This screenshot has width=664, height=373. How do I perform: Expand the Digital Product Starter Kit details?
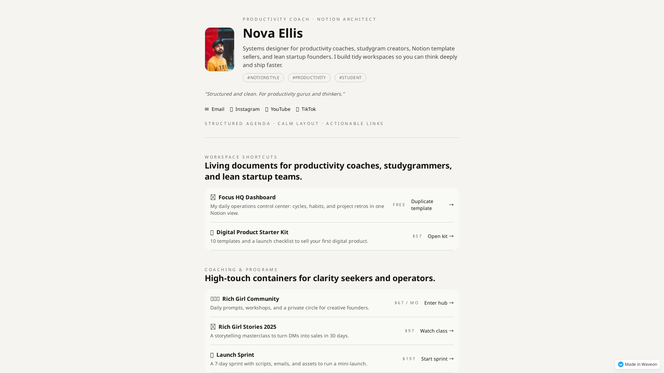click(x=252, y=232)
